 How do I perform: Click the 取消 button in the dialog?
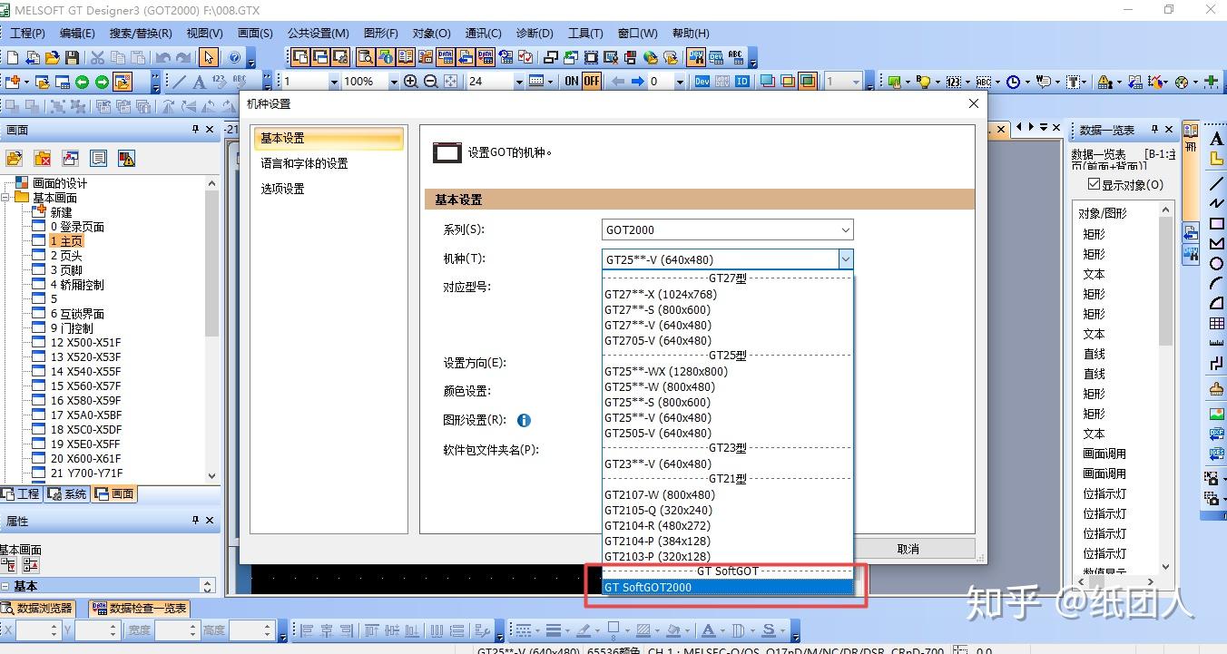[908, 548]
